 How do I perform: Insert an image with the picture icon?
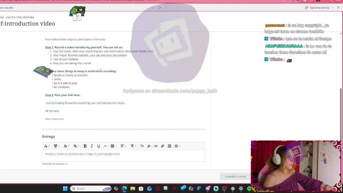(169, 146)
